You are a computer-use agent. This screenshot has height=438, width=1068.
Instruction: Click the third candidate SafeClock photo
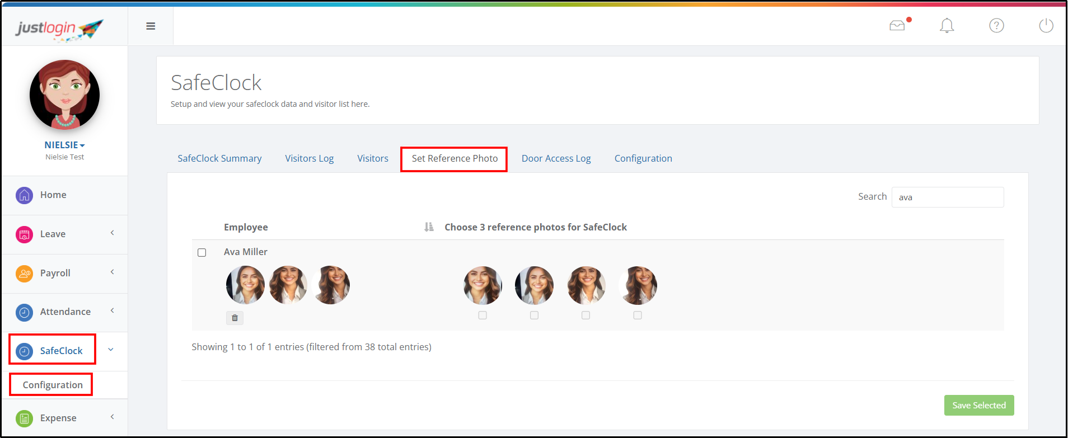click(x=586, y=285)
